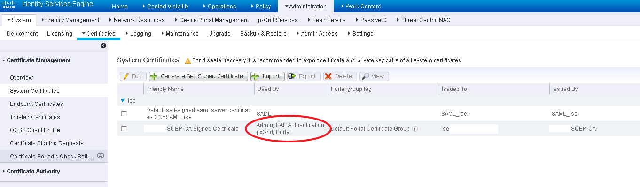The height and width of the screenshot is (187, 640).
Task: Open the Identity Management submenu
Action: pyautogui.click(x=70, y=20)
